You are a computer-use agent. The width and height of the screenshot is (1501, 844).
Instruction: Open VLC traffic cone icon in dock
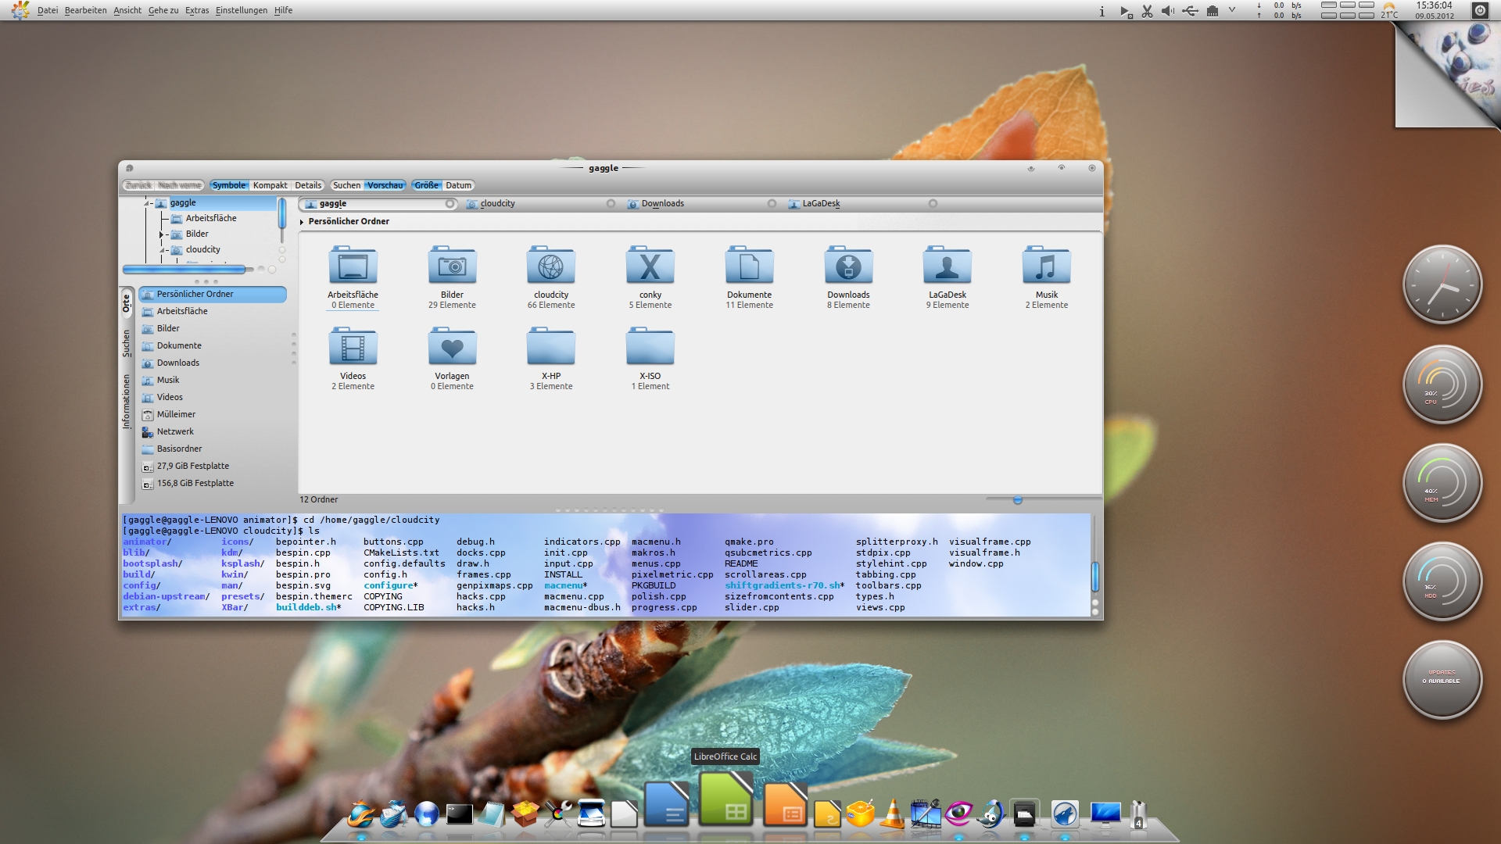pyautogui.click(x=893, y=814)
